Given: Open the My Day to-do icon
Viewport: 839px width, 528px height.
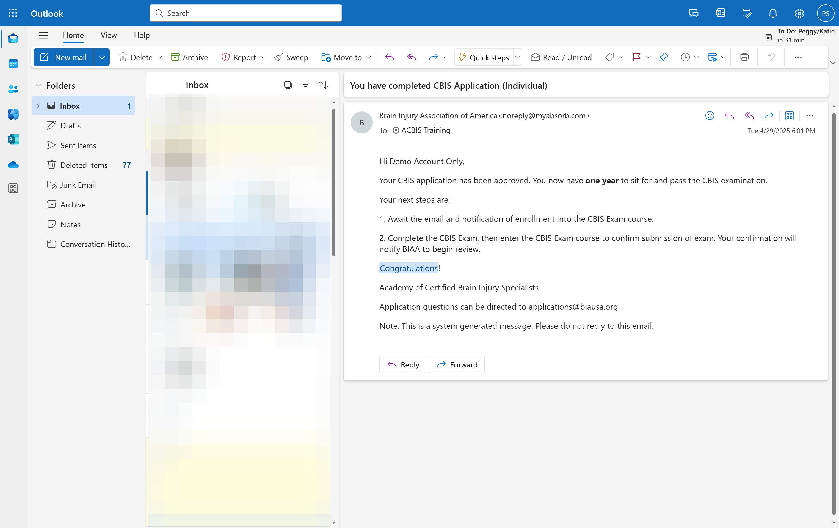Looking at the screenshot, I should (747, 13).
